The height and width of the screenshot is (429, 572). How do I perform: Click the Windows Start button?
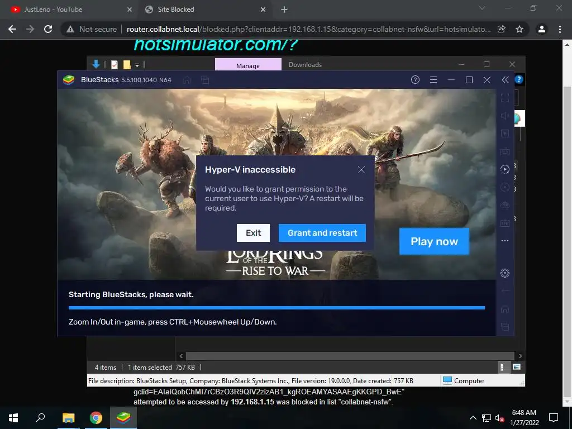[13, 418]
